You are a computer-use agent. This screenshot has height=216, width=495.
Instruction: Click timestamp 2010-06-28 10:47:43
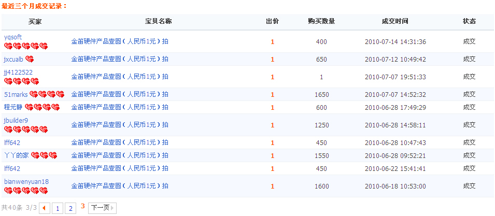(x=395, y=143)
